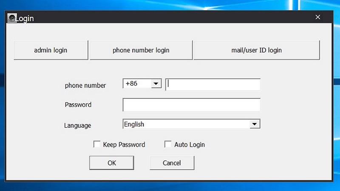Viewport: 340px width, 191px height.
Task: Click the "Password" field label
Action: tap(78, 104)
